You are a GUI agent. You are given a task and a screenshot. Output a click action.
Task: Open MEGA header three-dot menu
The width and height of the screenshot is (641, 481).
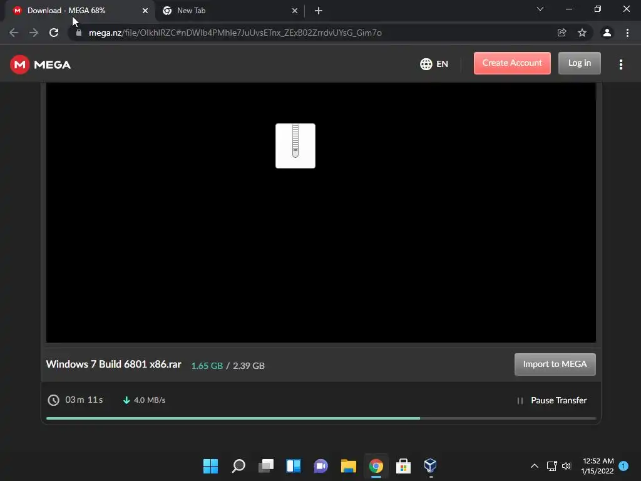coord(620,65)
